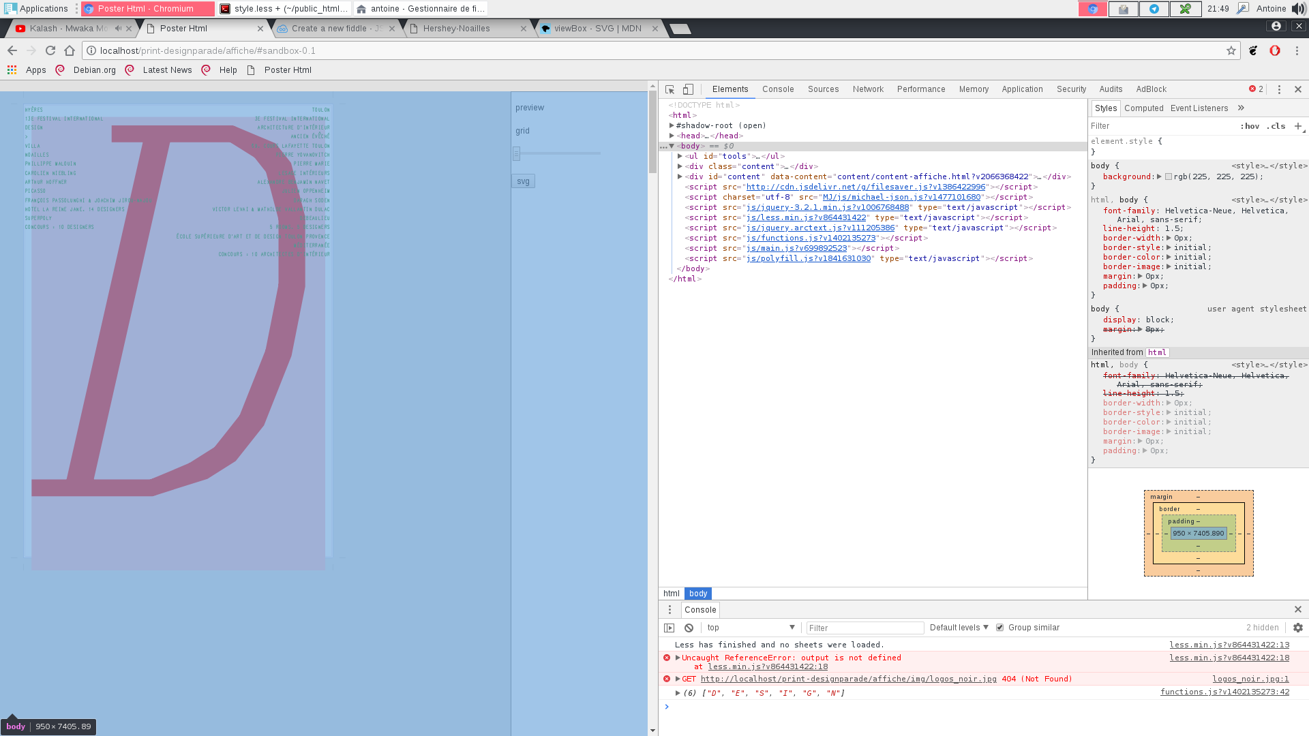Image resolution: width=1309 pixels, height=736 pixels.
Task: Click the console Filter input field
Action: (864, 628)
